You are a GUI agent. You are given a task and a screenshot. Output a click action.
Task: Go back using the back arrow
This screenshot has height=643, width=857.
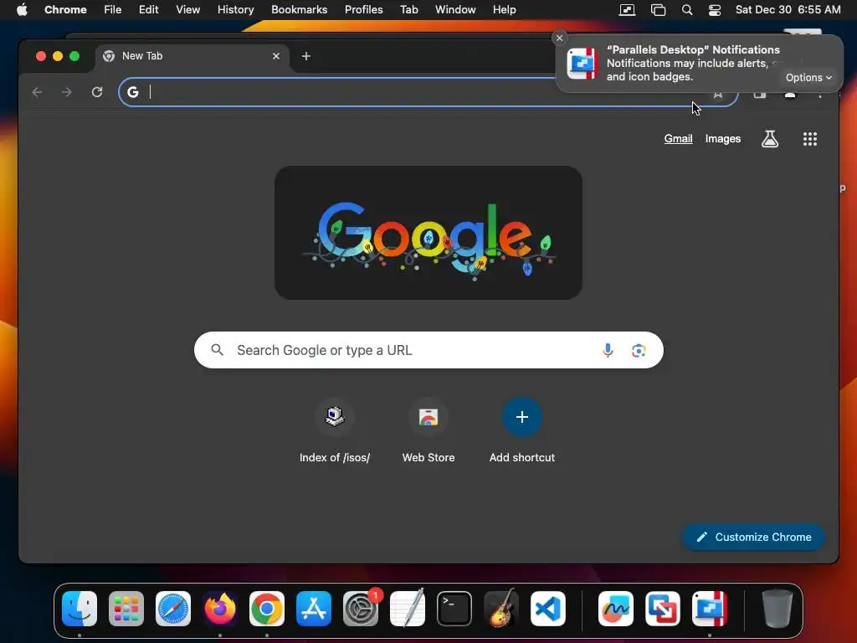[37, 92]
